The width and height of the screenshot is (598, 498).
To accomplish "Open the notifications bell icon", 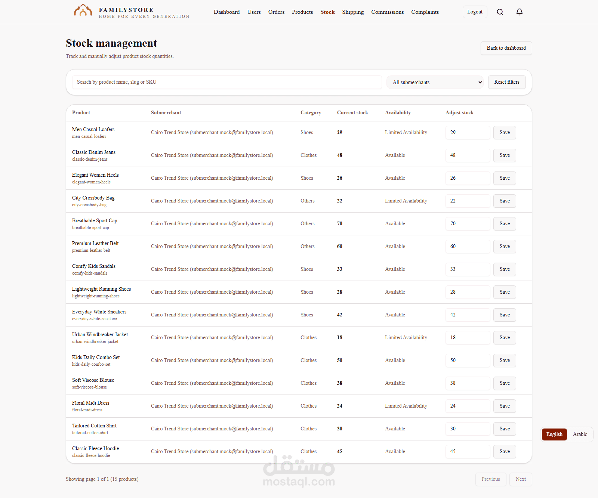I will tap(520, 12).
